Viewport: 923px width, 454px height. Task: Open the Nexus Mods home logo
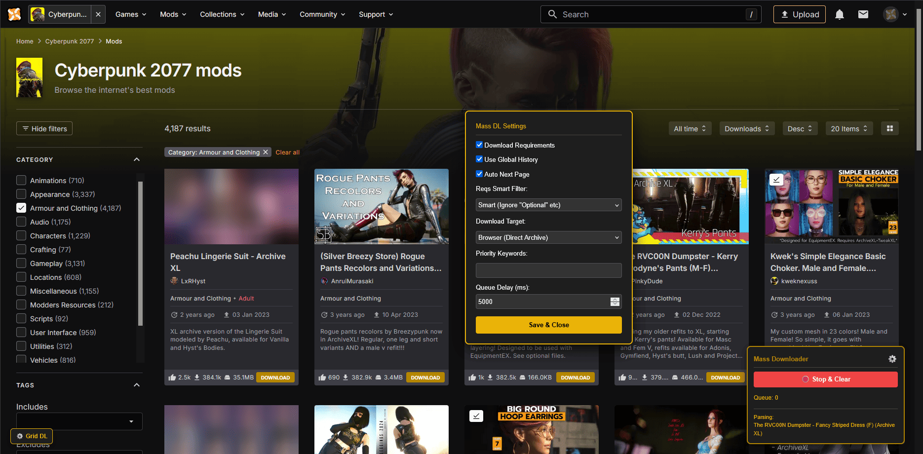pos(14,14)
